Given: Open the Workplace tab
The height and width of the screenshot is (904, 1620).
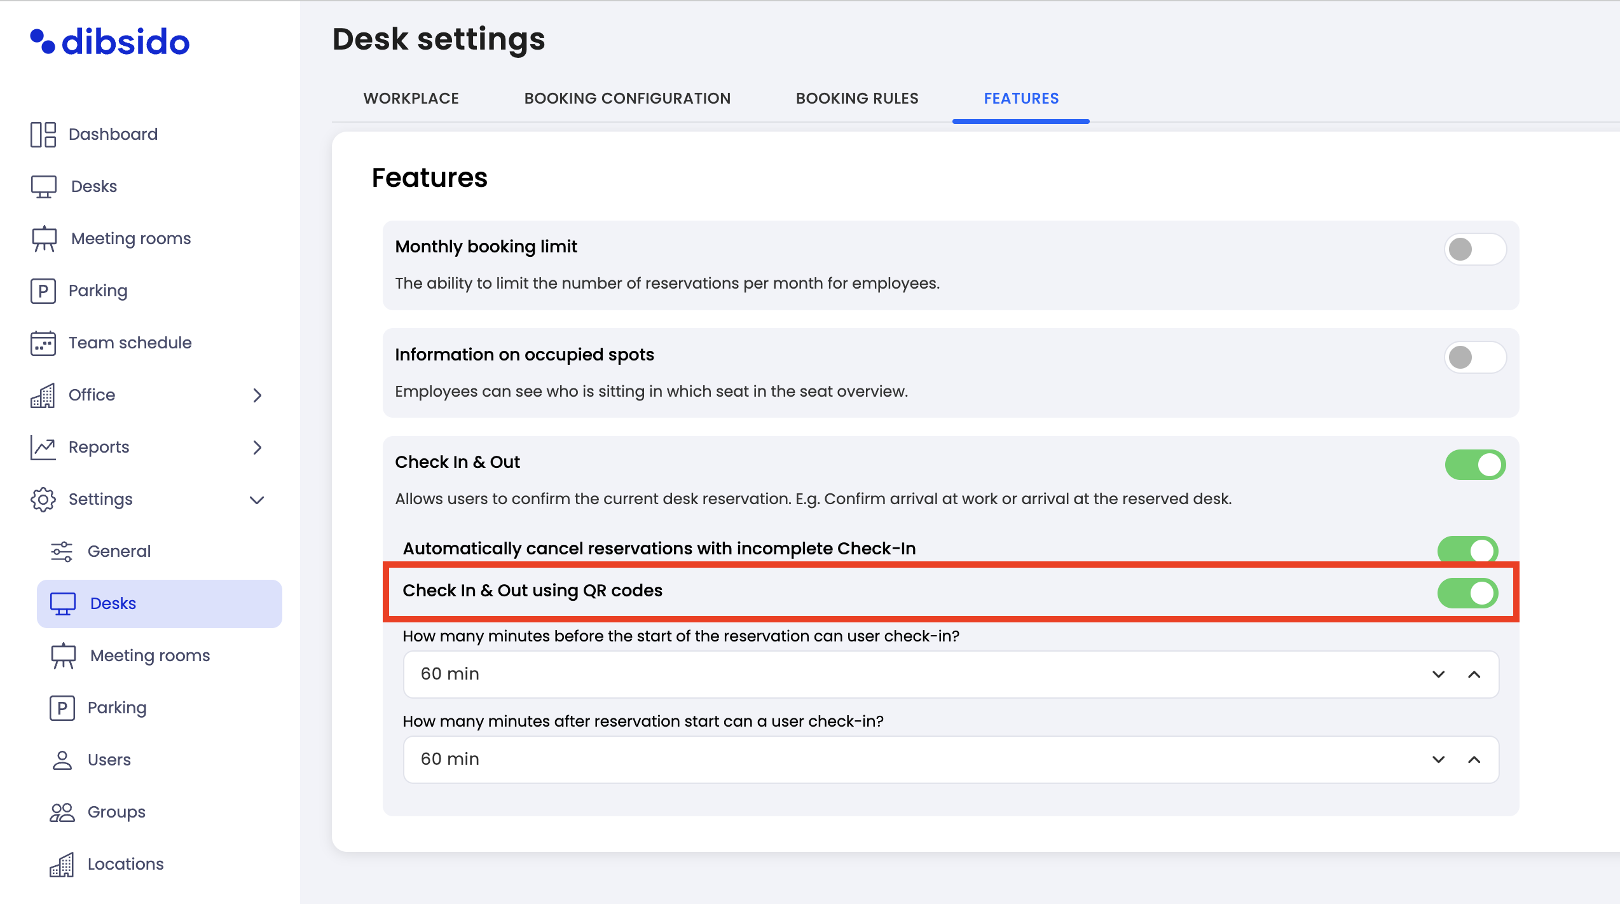Looking at the screenshot, I should (x=411, y=99).
